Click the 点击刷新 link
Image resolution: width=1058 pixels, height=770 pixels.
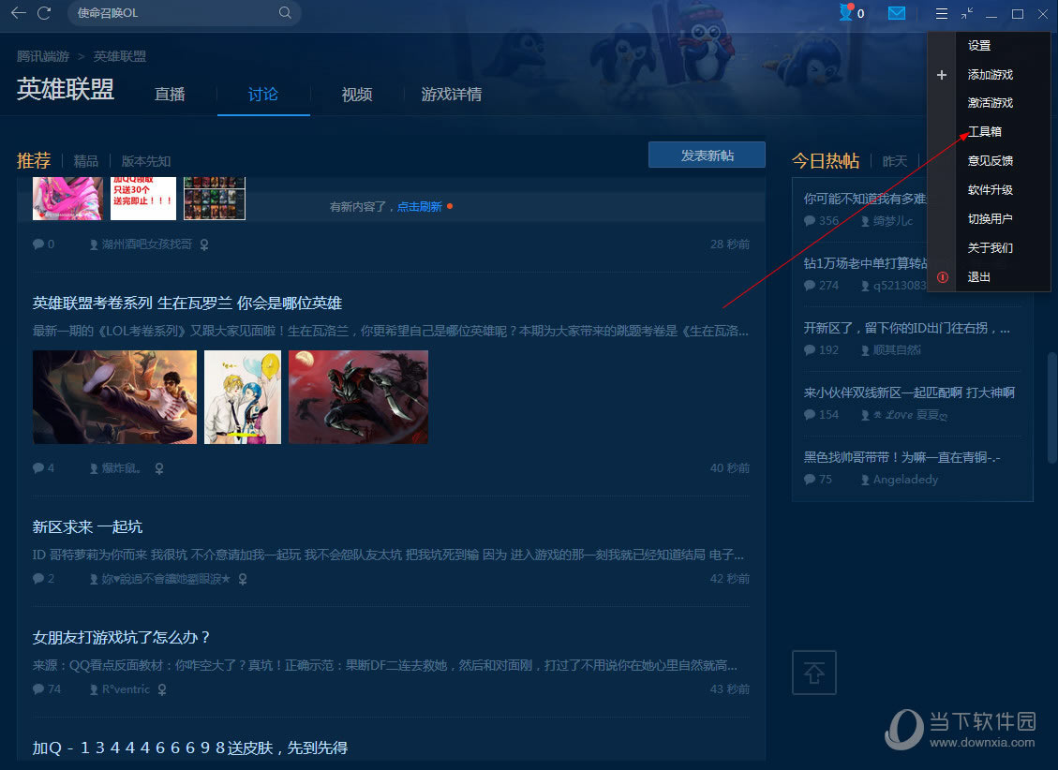[x=419, y=207]
